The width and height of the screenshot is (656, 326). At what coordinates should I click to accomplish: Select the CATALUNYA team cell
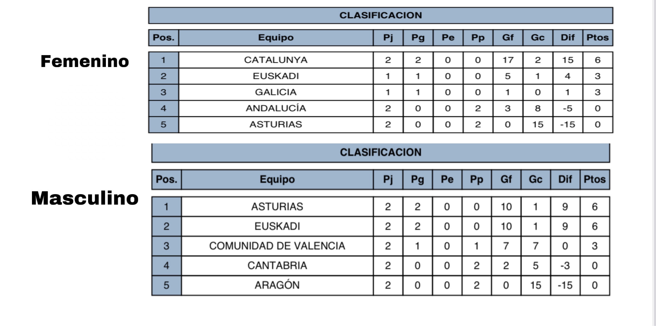[x=276, y=60]
